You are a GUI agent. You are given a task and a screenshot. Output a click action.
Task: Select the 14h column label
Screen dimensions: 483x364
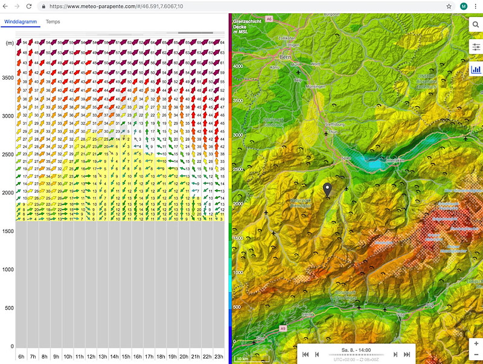pos(114,356)
